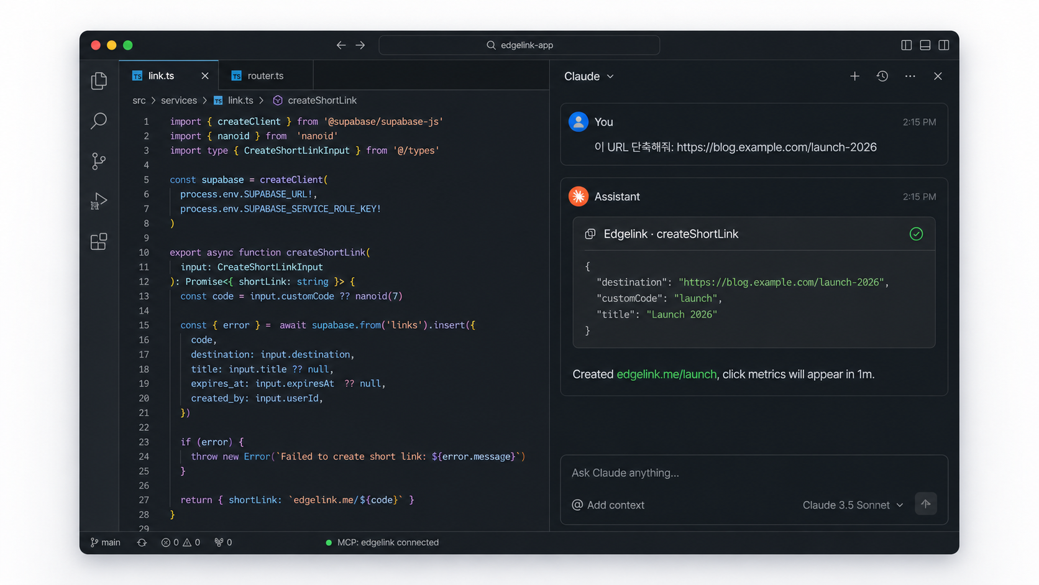Click the src breadcrumb
The image size is (1039, 585).
[139, 100]
